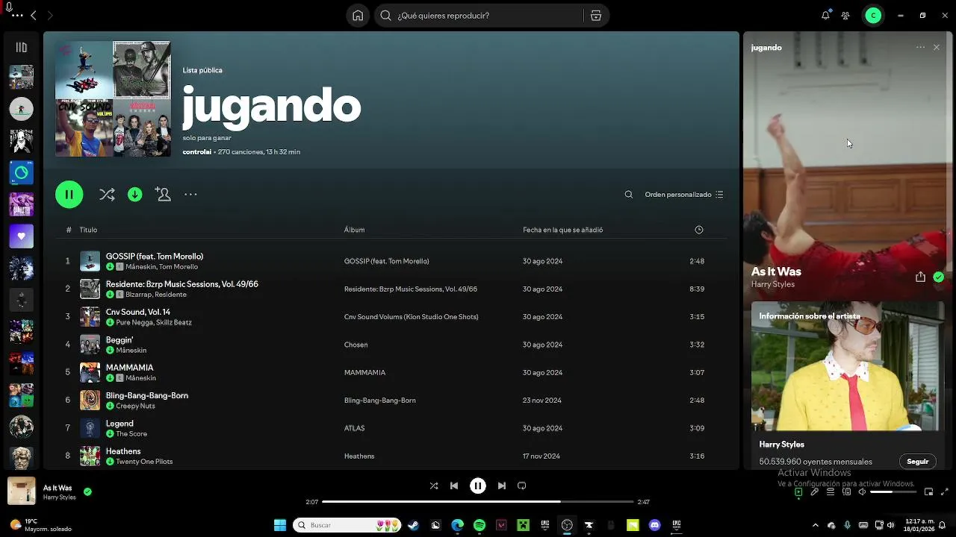Click As It Was cover in player bar
This screenshot has width=956, height=537.
click(22, 491)
